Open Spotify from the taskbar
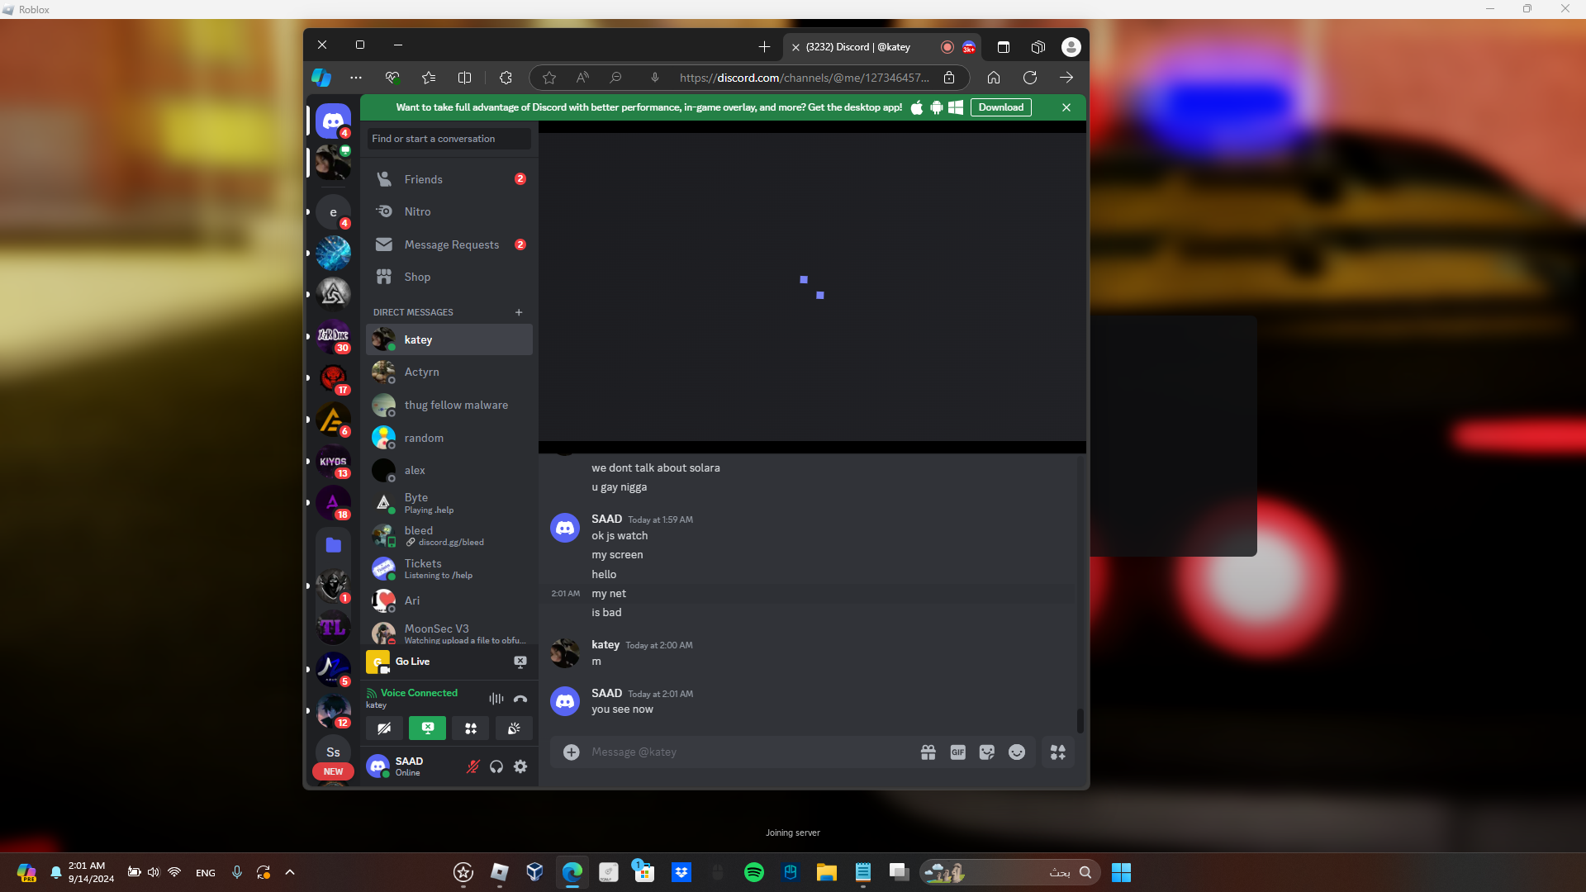Image resolution: width=1586 pixels, height=892 pixels. [x=754, y=872]
